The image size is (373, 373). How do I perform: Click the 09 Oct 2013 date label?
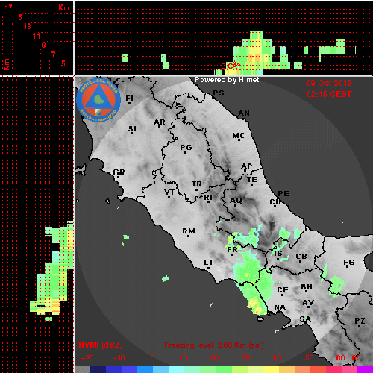(x=329, y=83)
